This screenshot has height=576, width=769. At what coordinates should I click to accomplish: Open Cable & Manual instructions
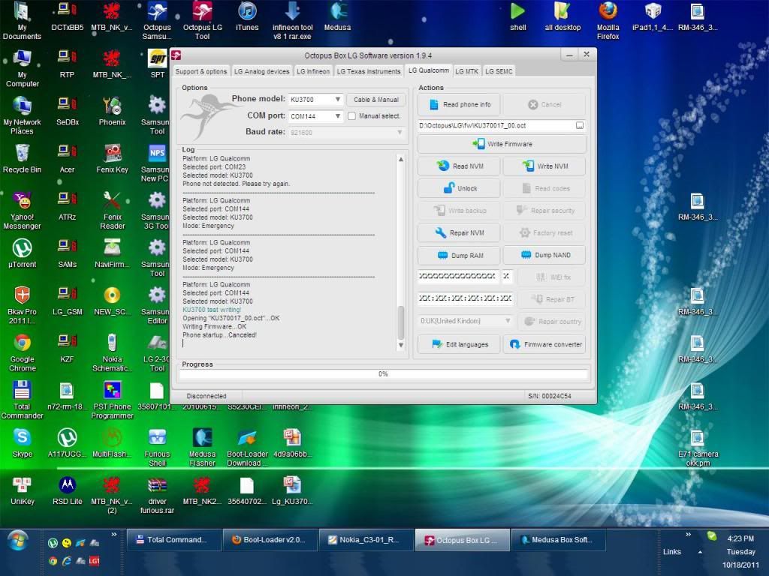click(x=376, y=100)
